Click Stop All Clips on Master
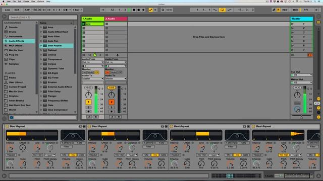This screenshot has height=181, width=323. point(293,55)
